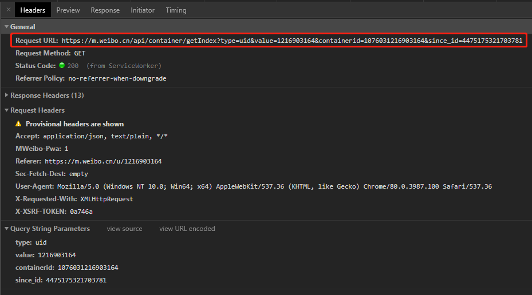Collapse Query String Parameters section
The width and height of the screenshot is (532, 295).
[x=6, y=229]
